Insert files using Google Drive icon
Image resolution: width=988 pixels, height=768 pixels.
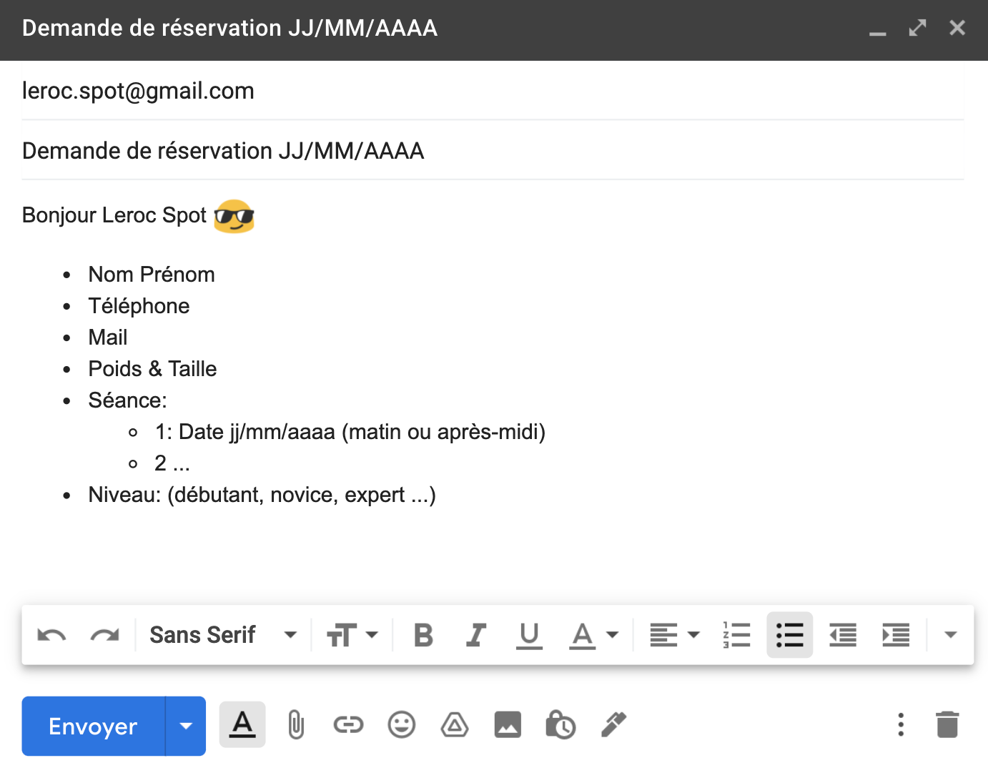click(x=455, y=725)
